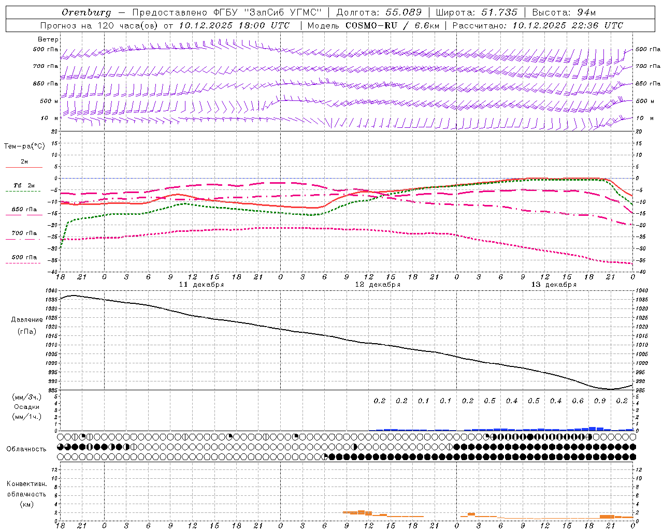Image resolution: width=663 pixels, height=530 pixels.
Task: Click the "700 гПа" temperature legend label
Action: (x=24, y=233)
